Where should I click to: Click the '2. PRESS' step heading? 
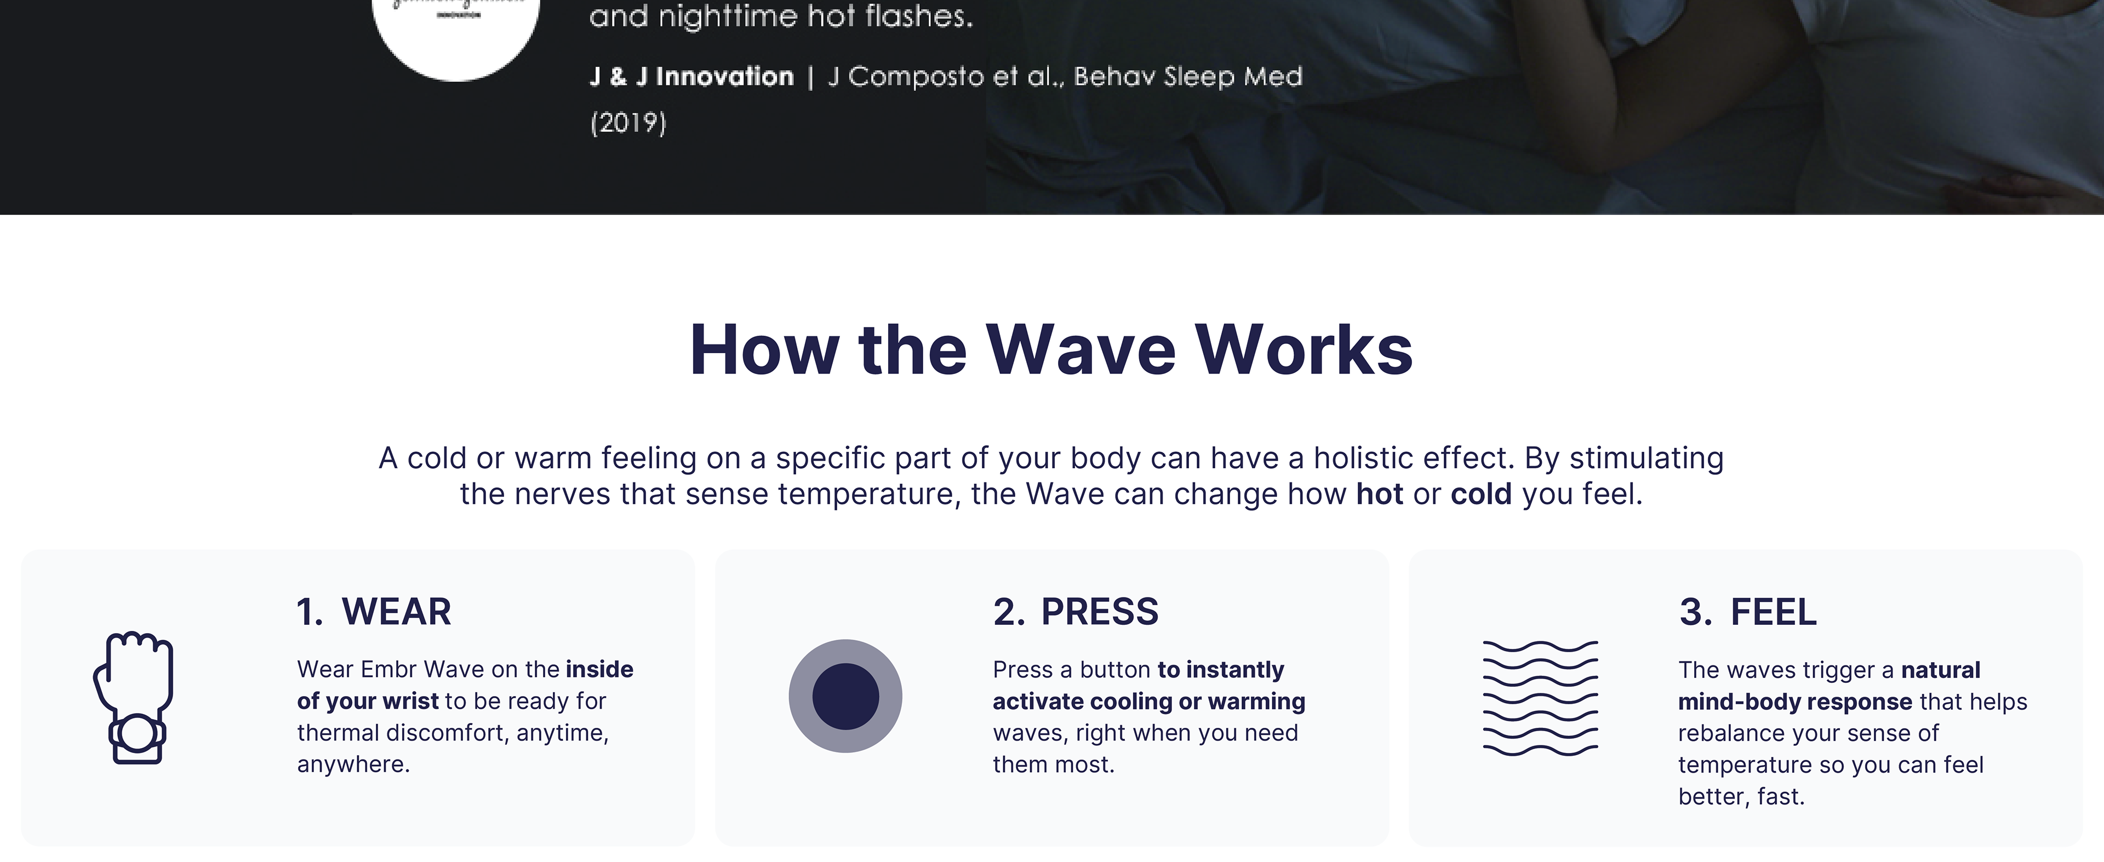tap(1076, 611)
